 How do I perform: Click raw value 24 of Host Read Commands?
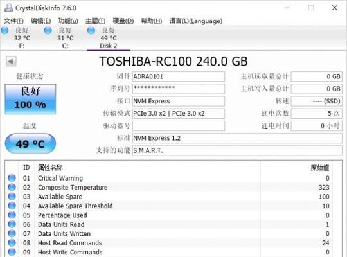pos(326,243)
